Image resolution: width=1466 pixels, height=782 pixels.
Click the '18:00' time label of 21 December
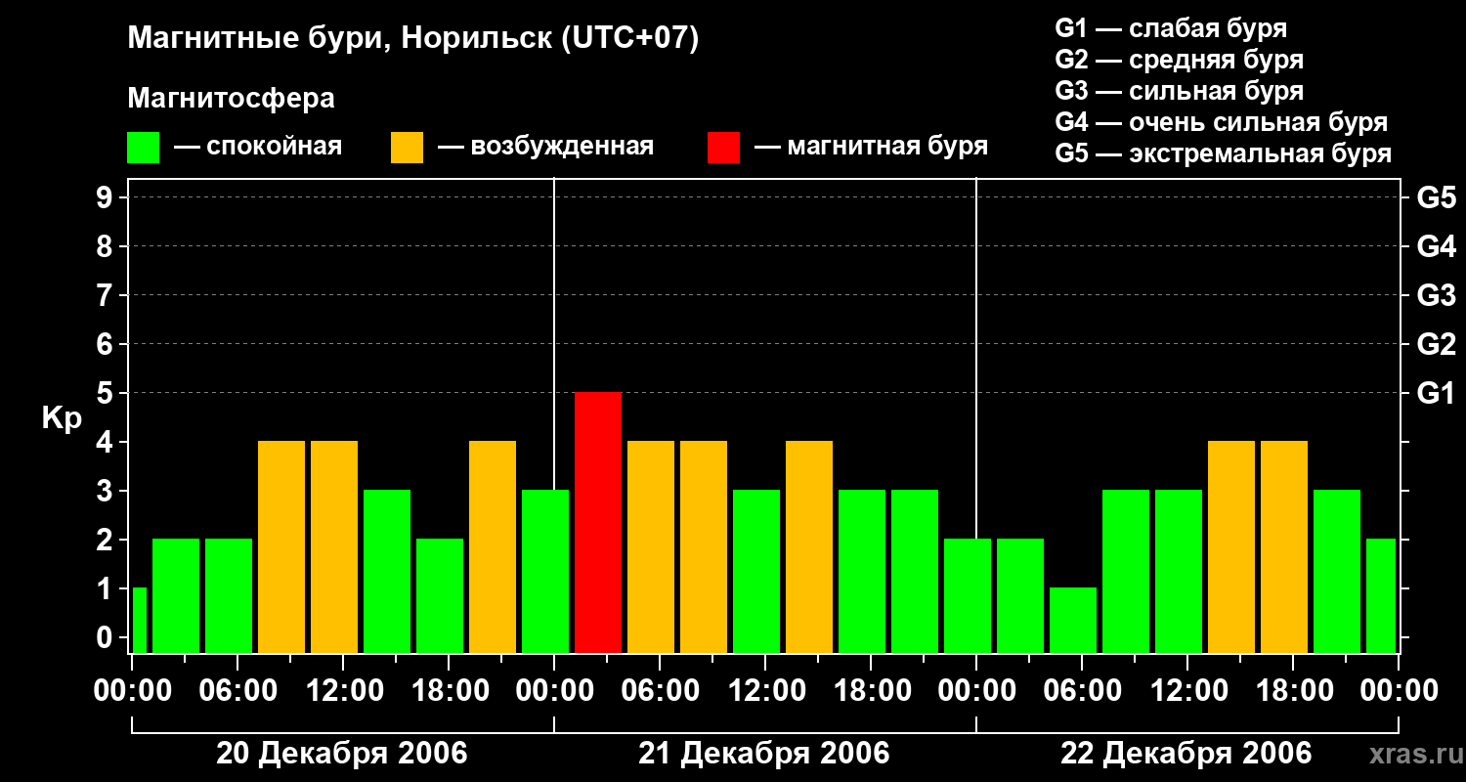pyautogui.click(x=871, y=691)
